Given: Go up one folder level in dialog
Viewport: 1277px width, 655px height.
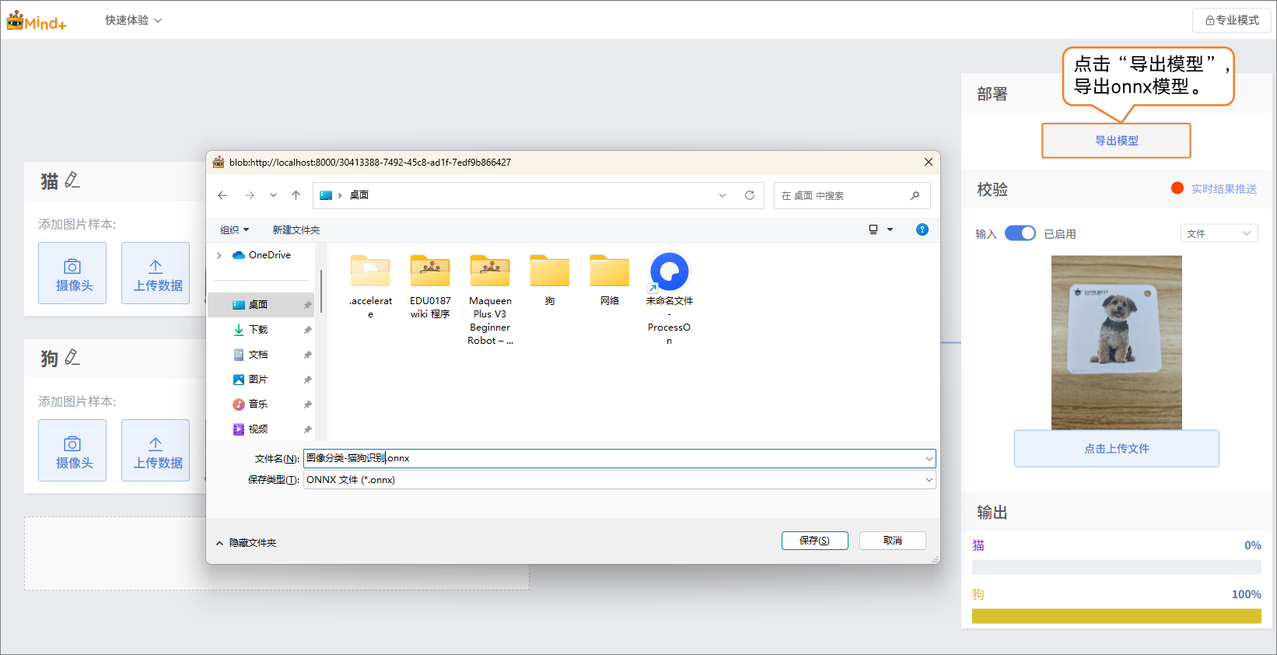Looking at the screenshot, I should click(296, 195).
